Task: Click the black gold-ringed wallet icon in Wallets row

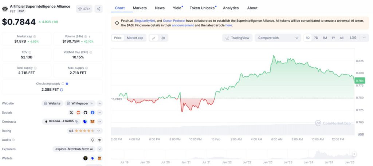Action: (x=85, y=158)
